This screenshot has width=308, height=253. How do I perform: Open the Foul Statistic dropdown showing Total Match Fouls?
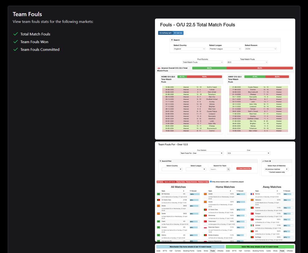[x=203, y=62]
